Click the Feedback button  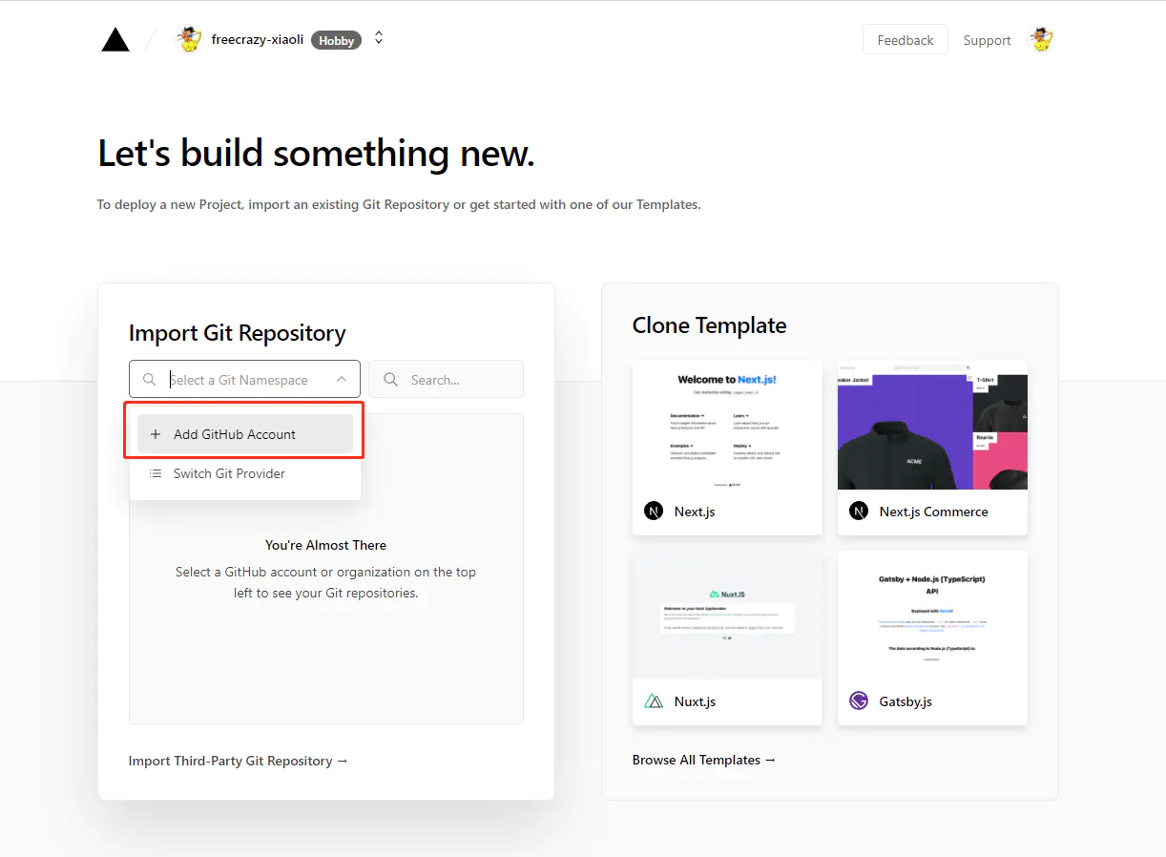point(905,40)
